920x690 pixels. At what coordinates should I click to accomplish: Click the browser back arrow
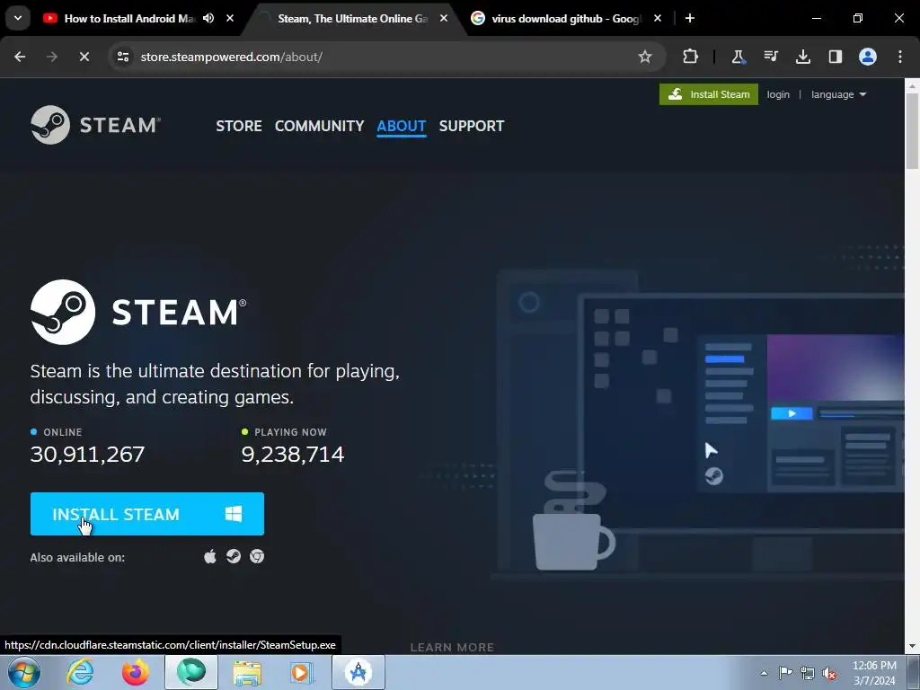point(20,57)
